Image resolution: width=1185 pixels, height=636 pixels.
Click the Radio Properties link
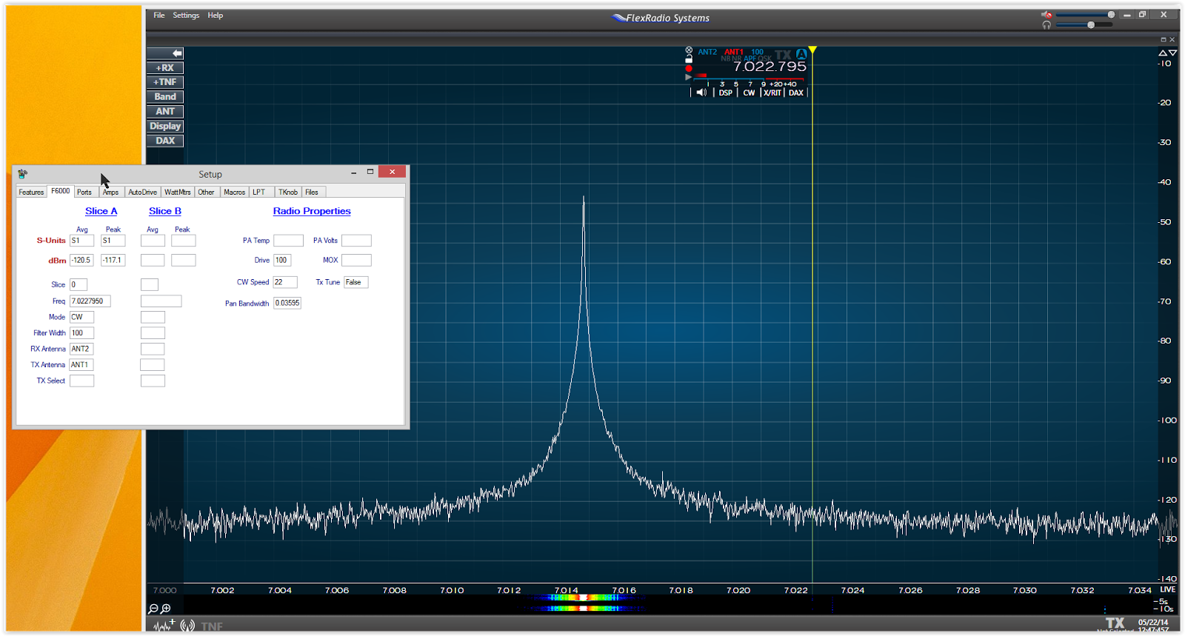(x=312, y=211)
